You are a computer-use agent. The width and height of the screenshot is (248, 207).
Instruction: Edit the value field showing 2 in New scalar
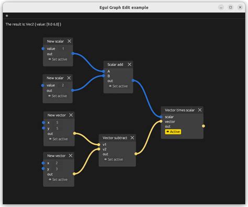point(63,85)
